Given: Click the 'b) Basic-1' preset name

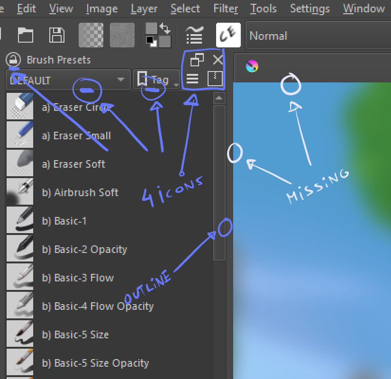Looking at the screenshot, I should click(x=64, y=221).
